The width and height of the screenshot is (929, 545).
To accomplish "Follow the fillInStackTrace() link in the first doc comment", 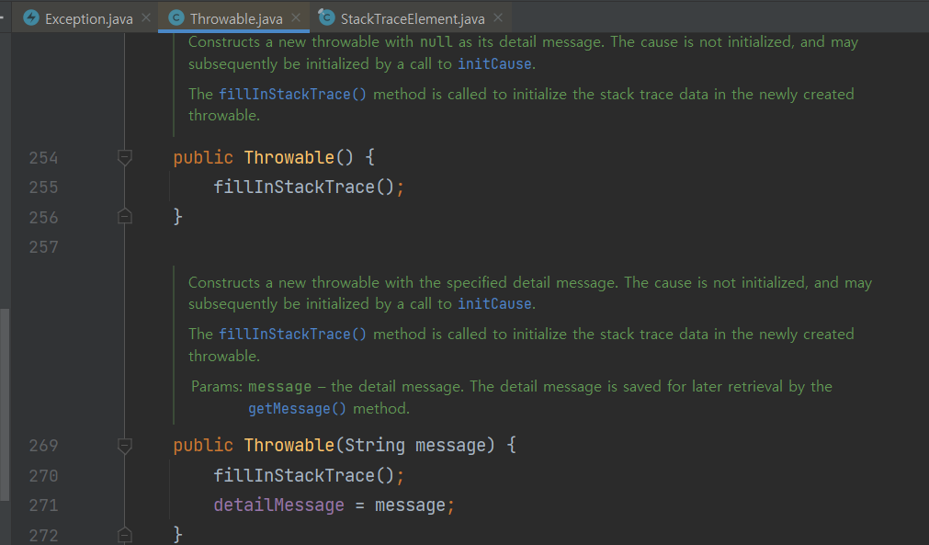I will click(293, 94).
